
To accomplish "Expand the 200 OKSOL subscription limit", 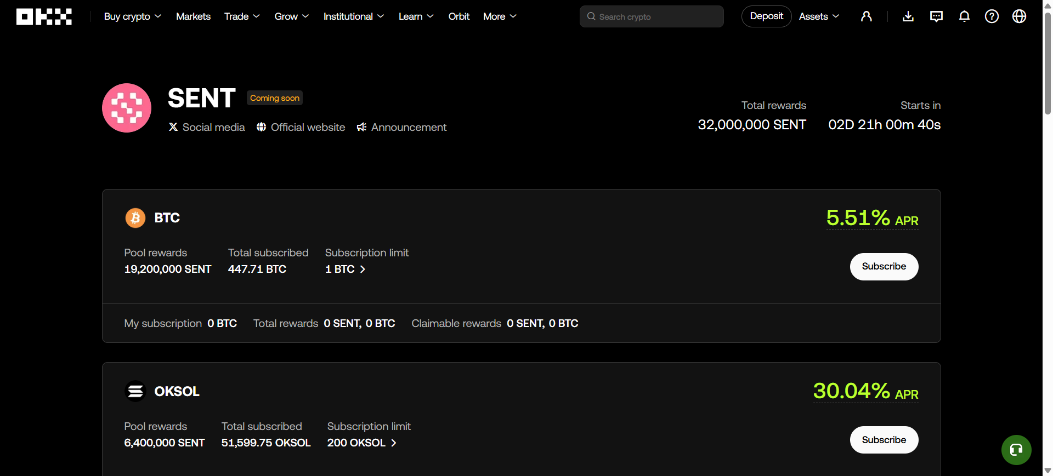I will [x=362, y=443].
